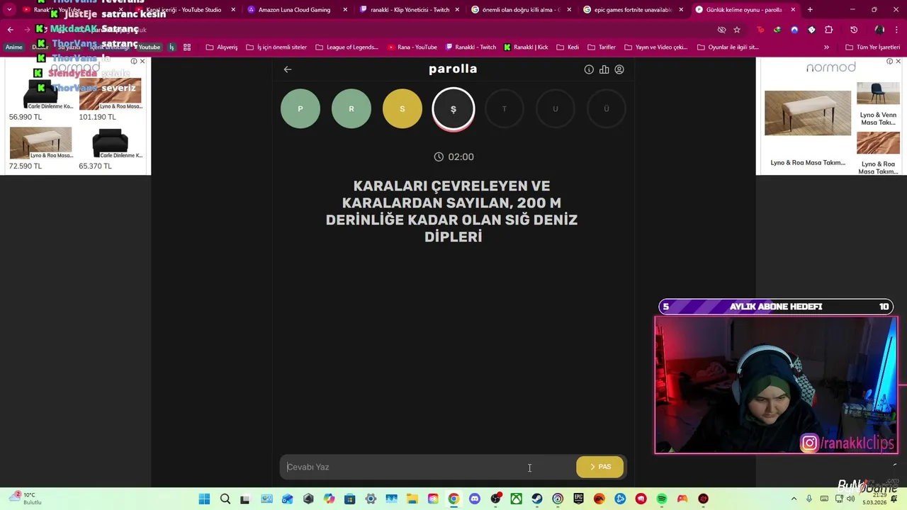Open File Explorer from taskbar
This screenshot has width=907, height=510.
[412, 499]
